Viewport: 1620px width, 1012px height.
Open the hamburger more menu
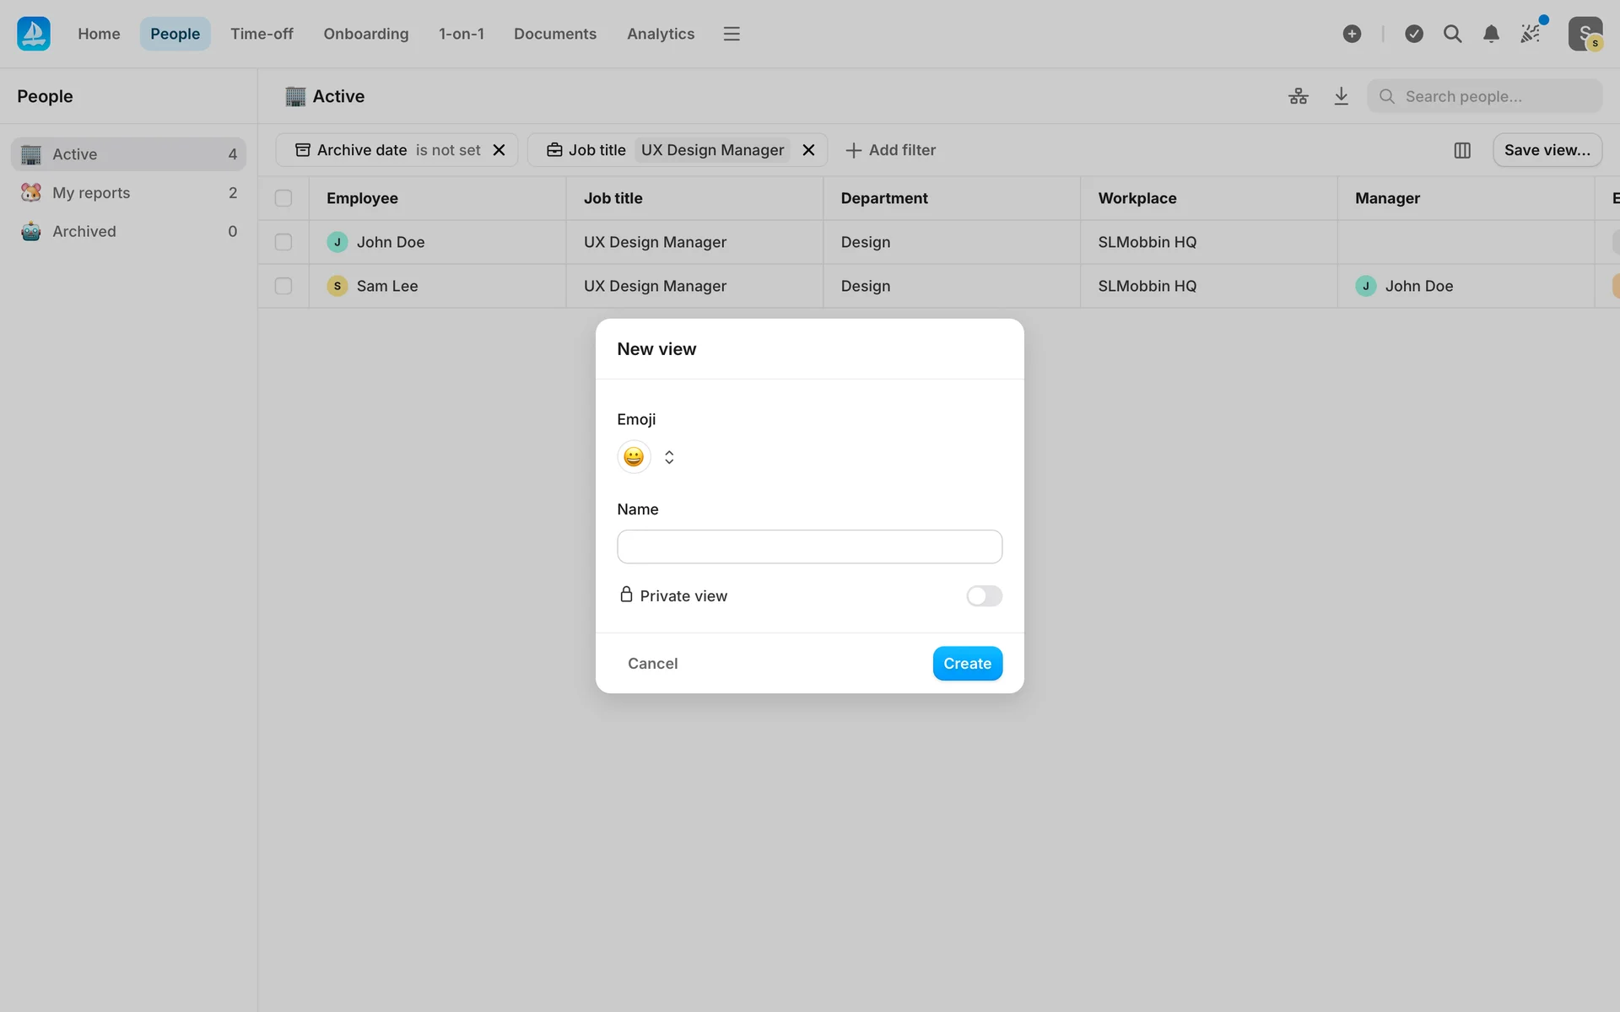click(732, 34)
